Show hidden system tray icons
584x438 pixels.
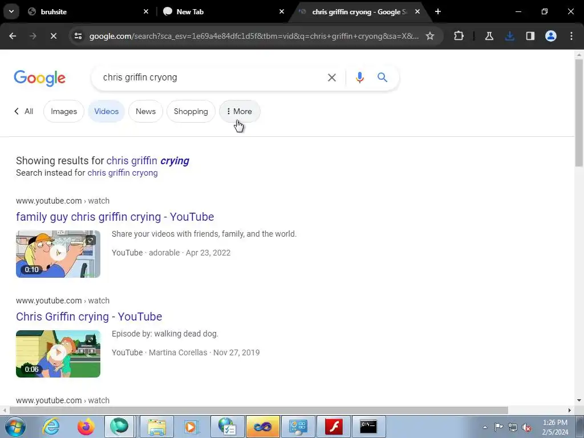point(485,427)
